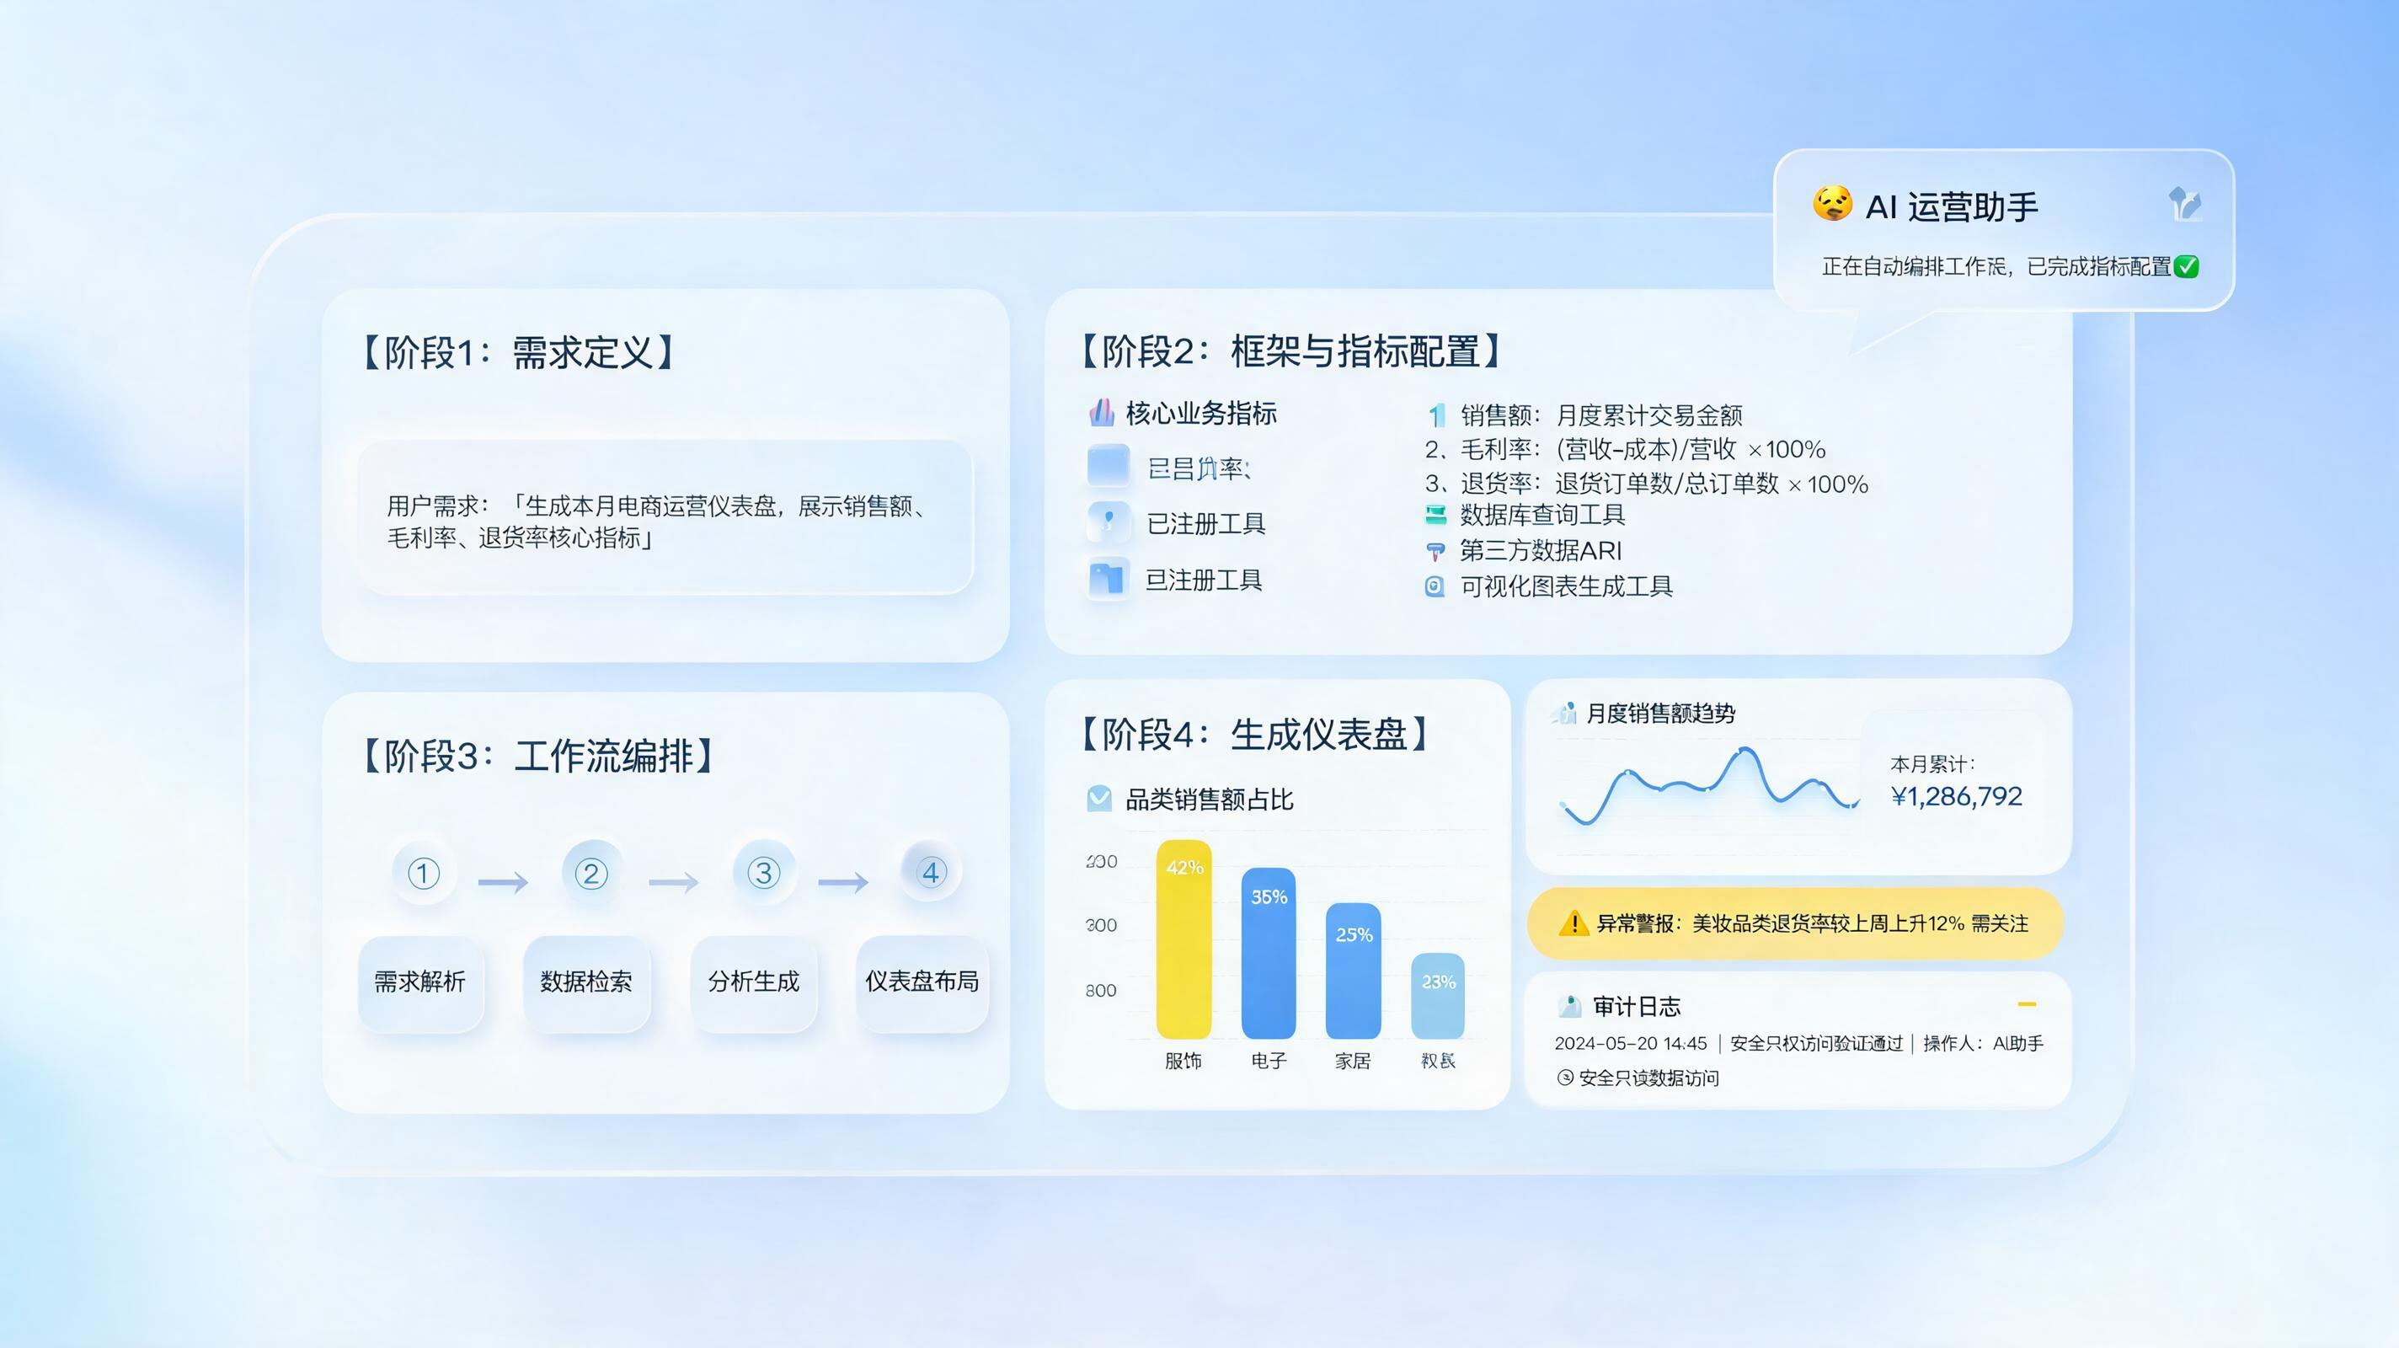Select workflow step circle 3
Image resolution: width=2399 pixels, height=1348 pixels.
tap(764, 873)
